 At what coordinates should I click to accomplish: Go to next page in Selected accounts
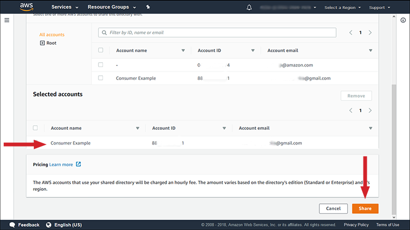[x=370, y=111]
